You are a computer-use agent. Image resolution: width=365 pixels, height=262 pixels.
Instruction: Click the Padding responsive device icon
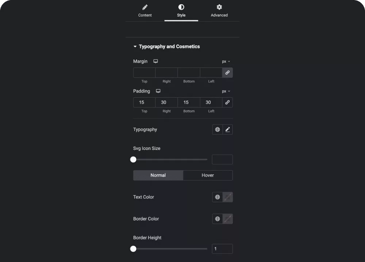[x=158, y=91]
